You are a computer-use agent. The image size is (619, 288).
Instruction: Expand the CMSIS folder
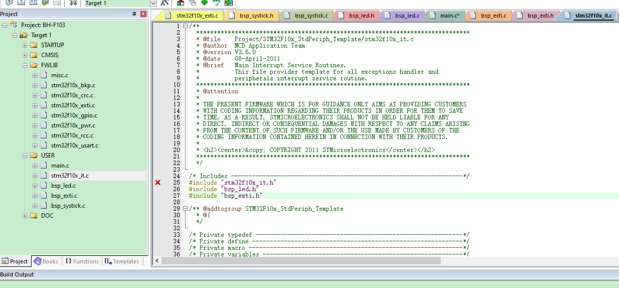coord(25,55)
